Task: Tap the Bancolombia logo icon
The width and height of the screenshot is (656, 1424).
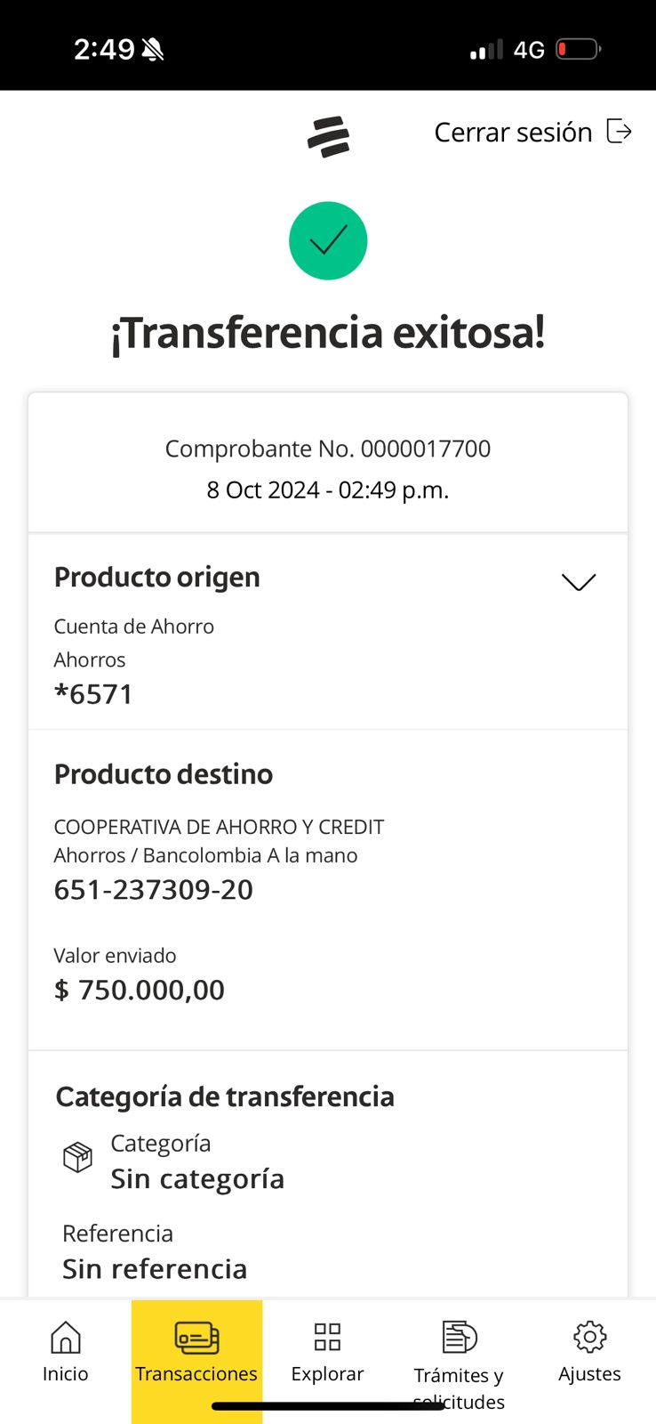Action: [328, 136]
